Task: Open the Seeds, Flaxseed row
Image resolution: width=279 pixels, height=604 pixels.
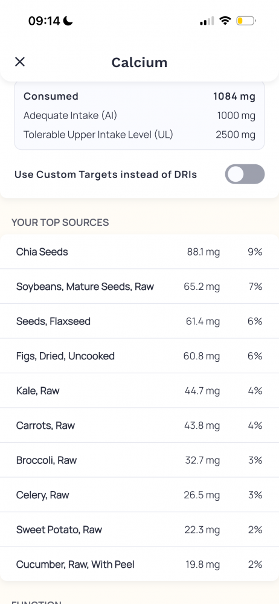Action: tap(139, 321)
